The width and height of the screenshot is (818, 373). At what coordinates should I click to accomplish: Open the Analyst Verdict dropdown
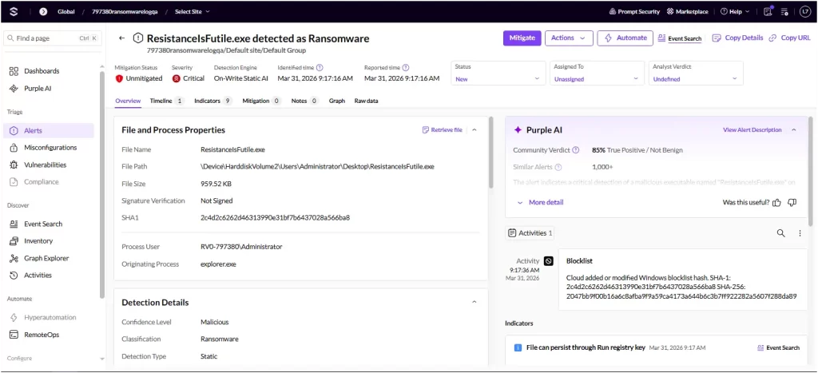tap(695, 73)
